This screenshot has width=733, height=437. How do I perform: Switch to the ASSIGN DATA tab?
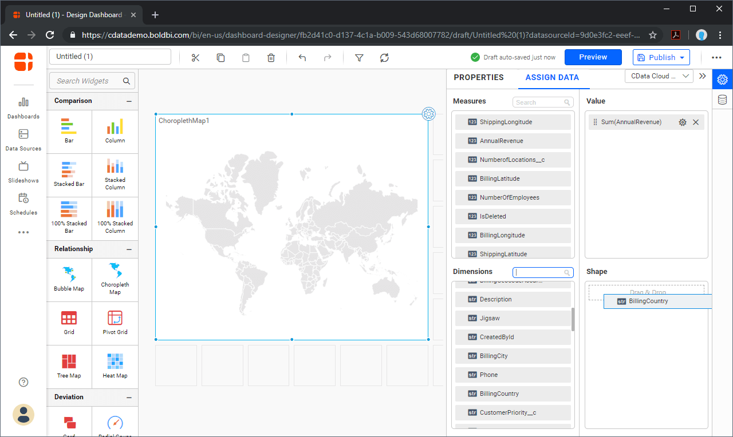click(x=551, y=77)
